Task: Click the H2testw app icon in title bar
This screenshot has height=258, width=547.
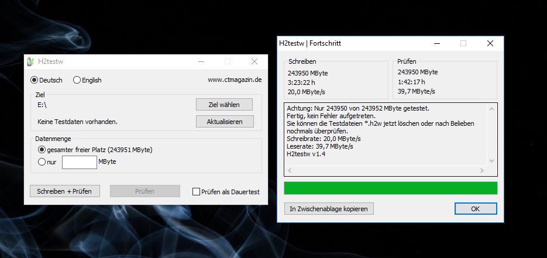Action: [30, 61]
